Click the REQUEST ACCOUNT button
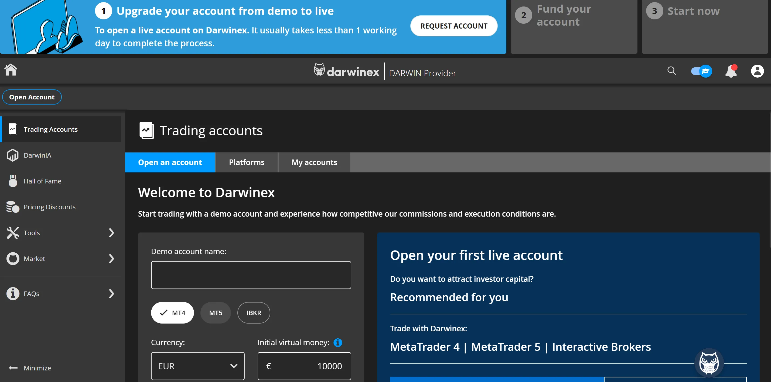771x382 pixels. [454, 26]
